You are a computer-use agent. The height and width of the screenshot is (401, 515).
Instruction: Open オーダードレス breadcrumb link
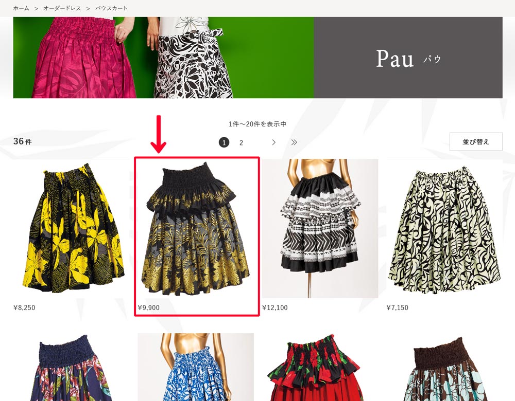[x=62, y=8]
